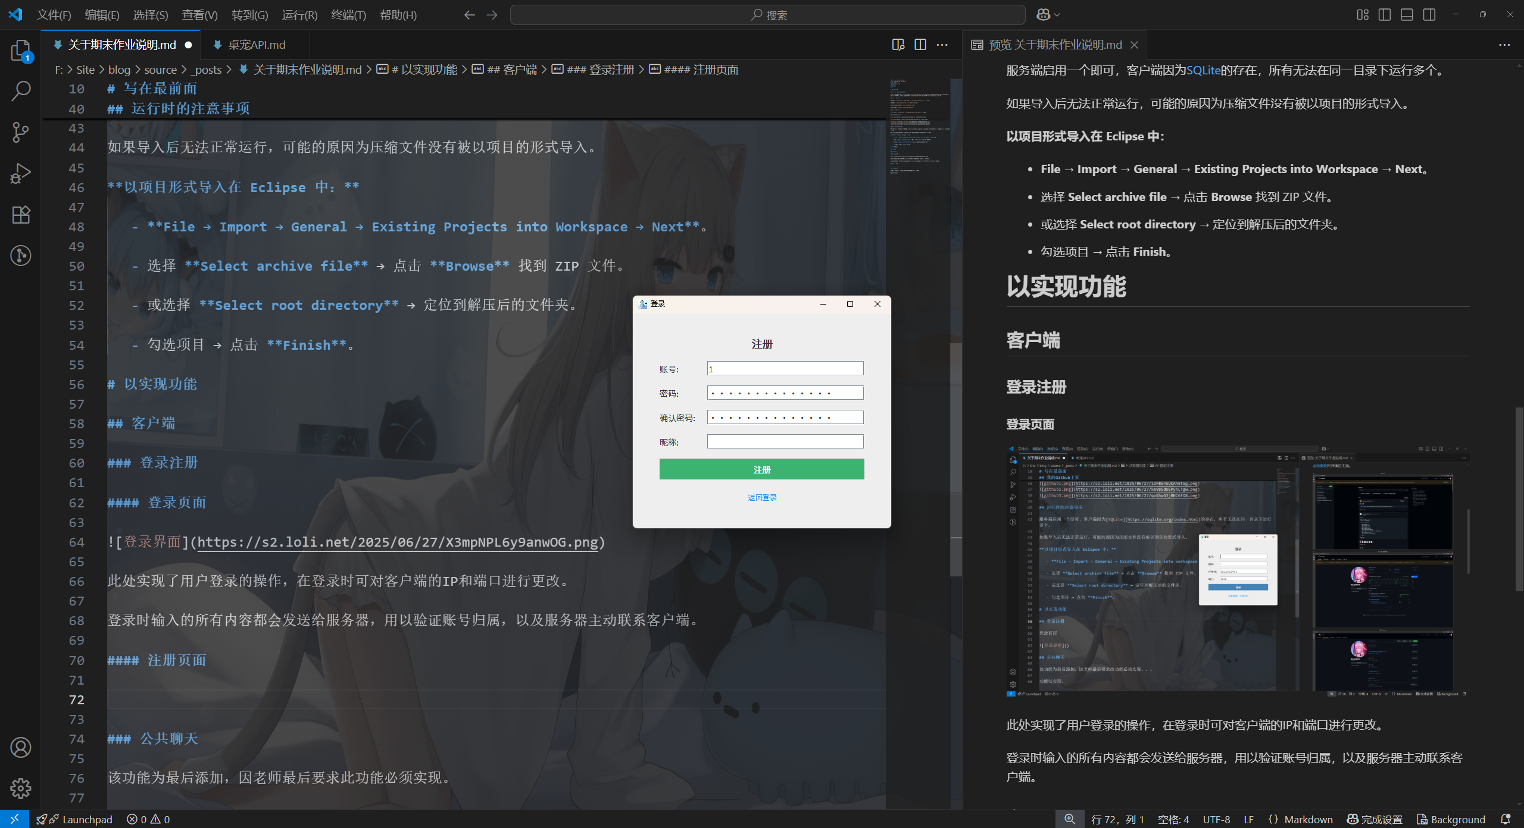
Task: Expand breadcrumb #### 注册页面
Action: [x=701, y=70]
